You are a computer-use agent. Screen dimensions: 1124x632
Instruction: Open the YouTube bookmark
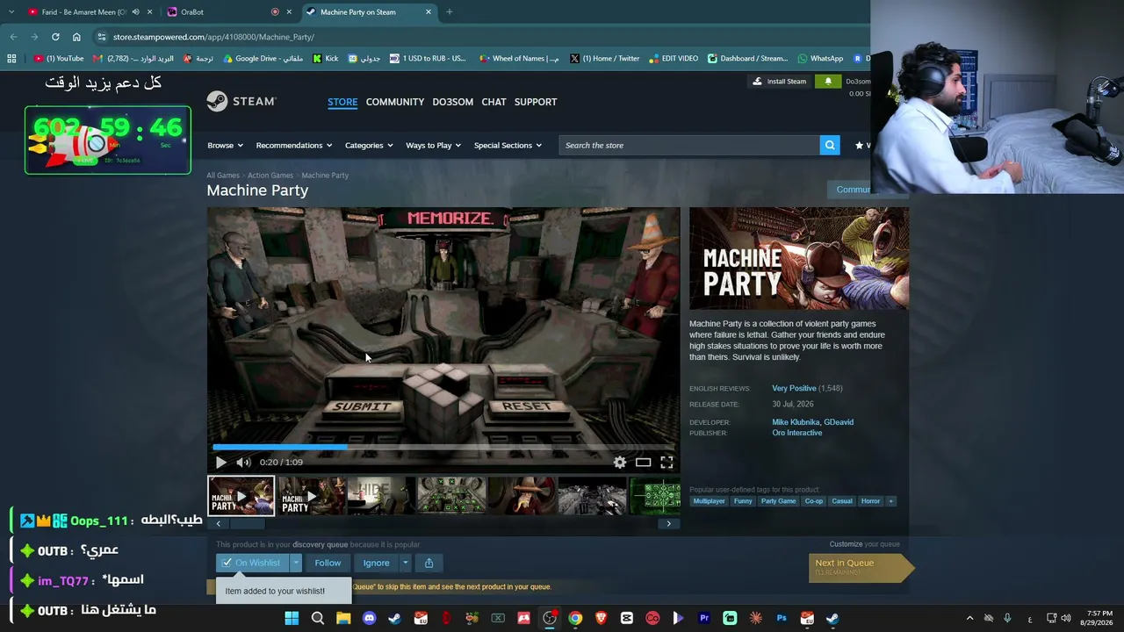pos(59,59)
